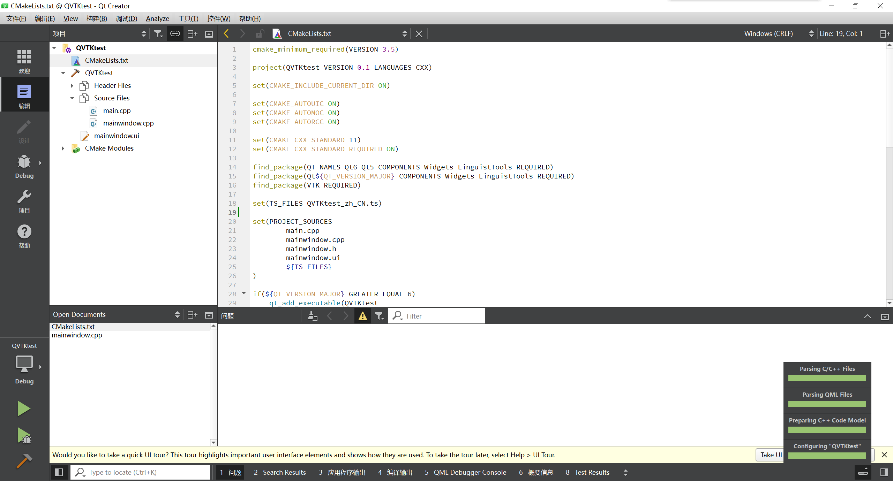
Task: Open the project filter funnel icon
Action: click(158, 33)
